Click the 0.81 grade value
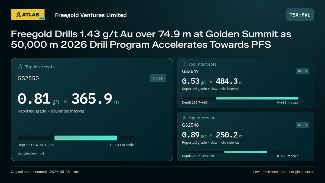The image size is (325, 183). point(34,99)
